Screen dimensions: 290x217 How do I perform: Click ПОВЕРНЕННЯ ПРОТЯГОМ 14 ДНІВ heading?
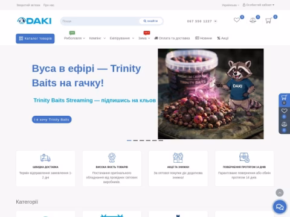tap(244, 167)
